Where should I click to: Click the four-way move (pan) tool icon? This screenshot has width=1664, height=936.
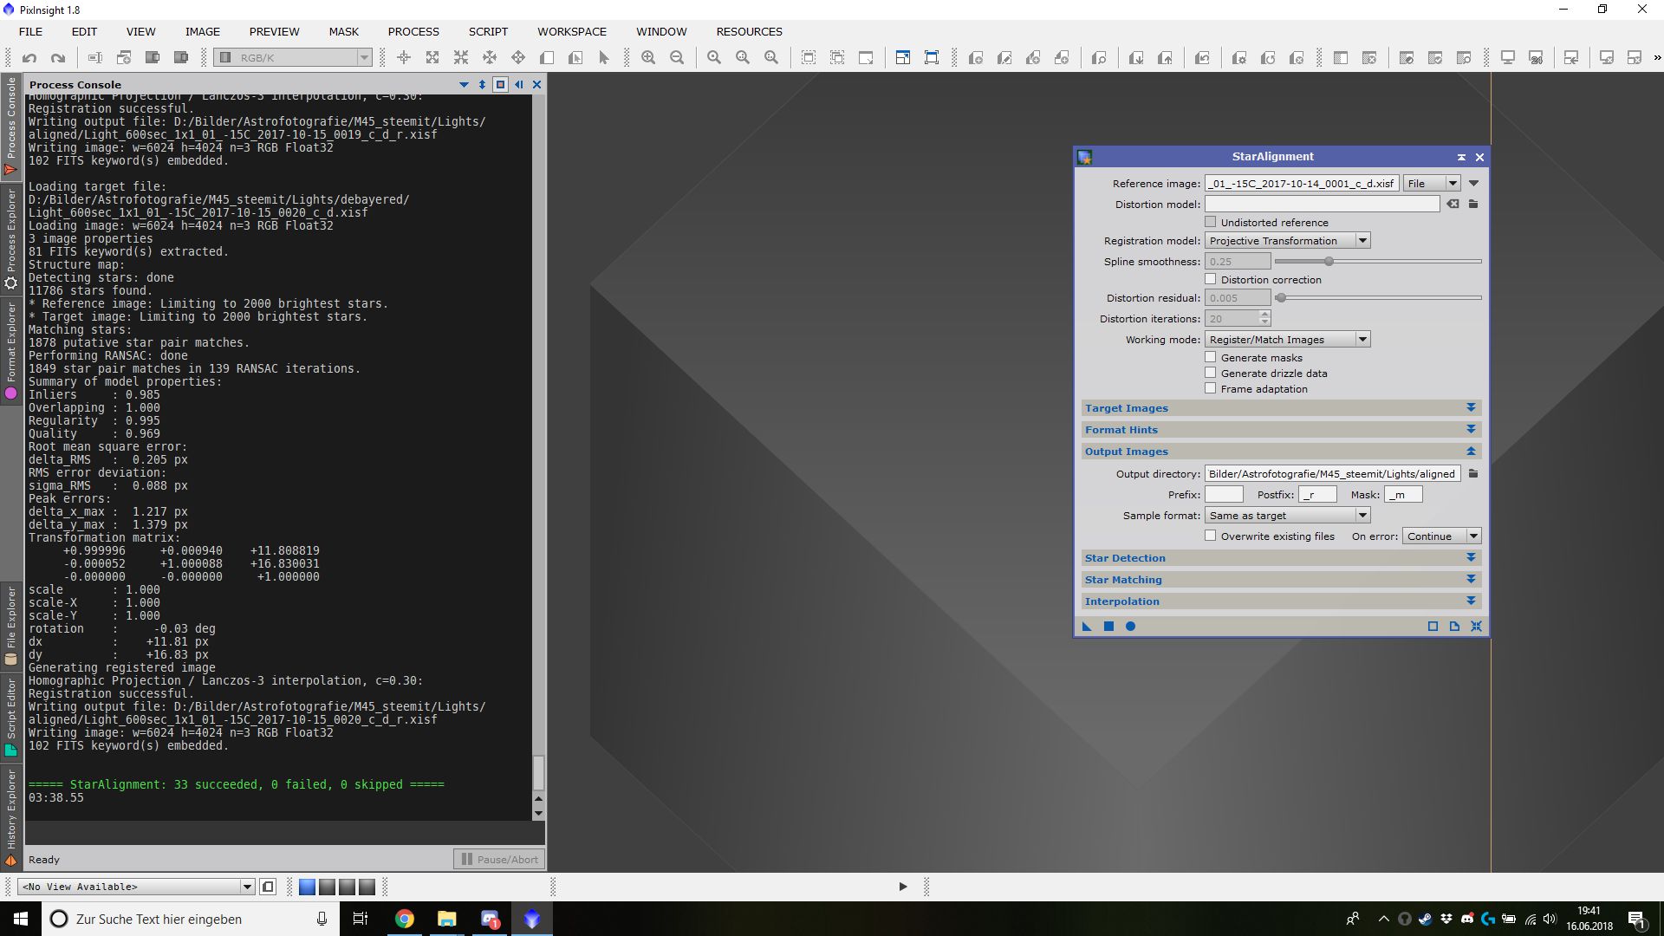(x=518, y=58)
